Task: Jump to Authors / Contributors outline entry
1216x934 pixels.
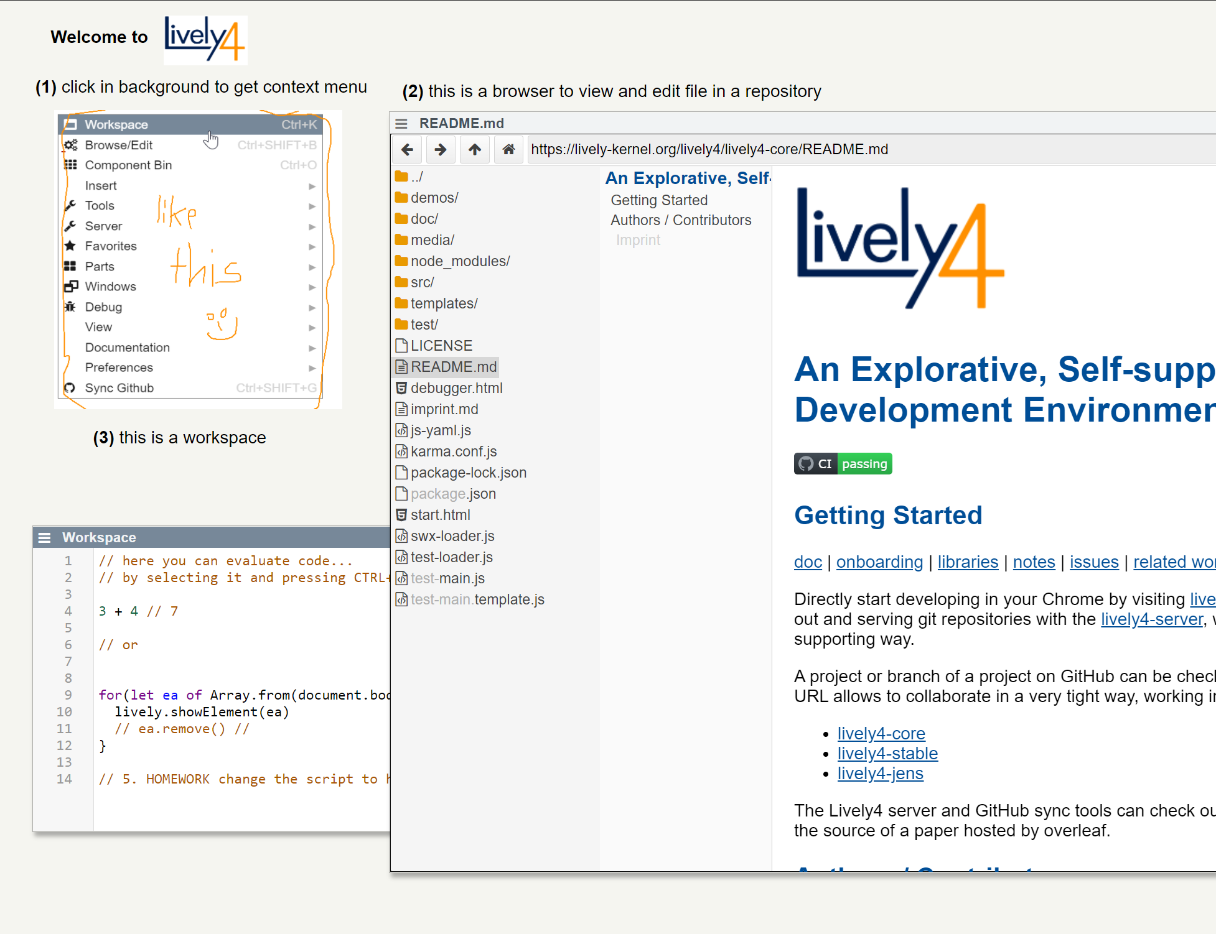Action: [x=681, y=220]
